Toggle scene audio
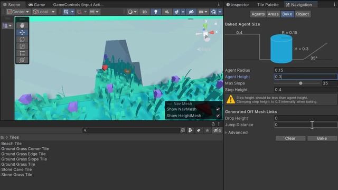338x190 pixels. [x=167, y=12]
